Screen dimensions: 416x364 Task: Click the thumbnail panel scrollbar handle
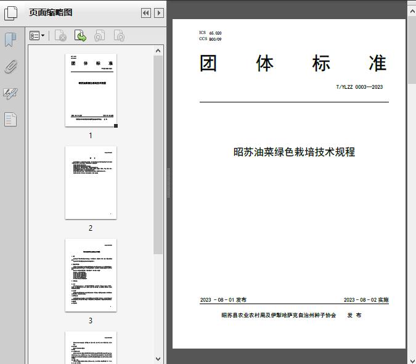coord(158,155)
